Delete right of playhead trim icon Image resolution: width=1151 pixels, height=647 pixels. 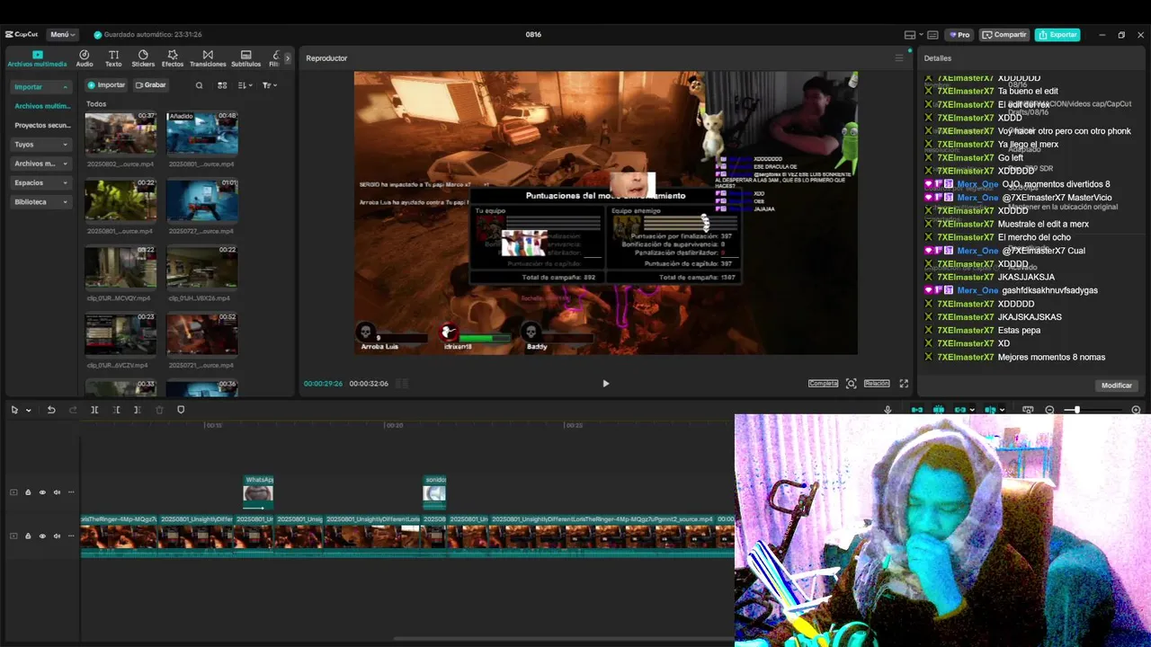point(138,410)
